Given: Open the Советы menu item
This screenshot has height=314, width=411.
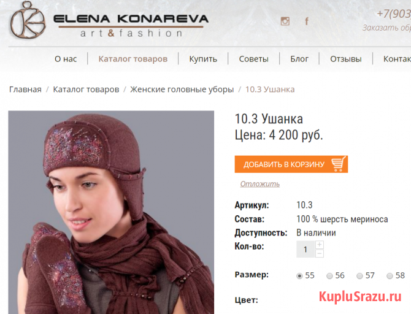Looking at the screenshot, I should pyautogui.click(x=254, y=59).
